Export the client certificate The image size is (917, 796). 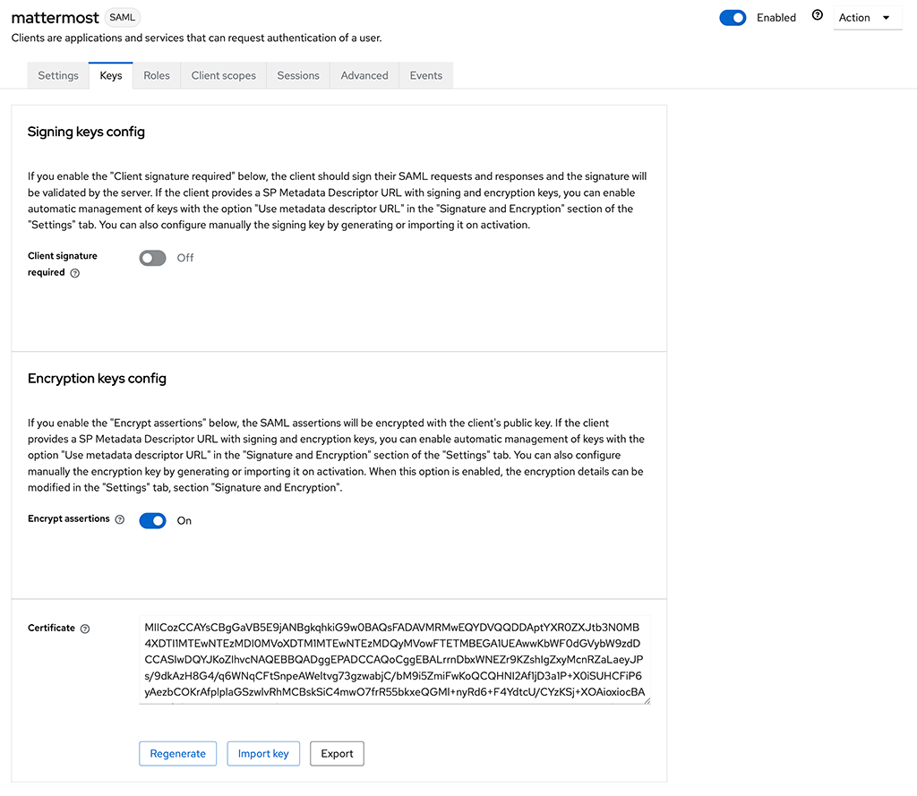[x=337, y=753]
